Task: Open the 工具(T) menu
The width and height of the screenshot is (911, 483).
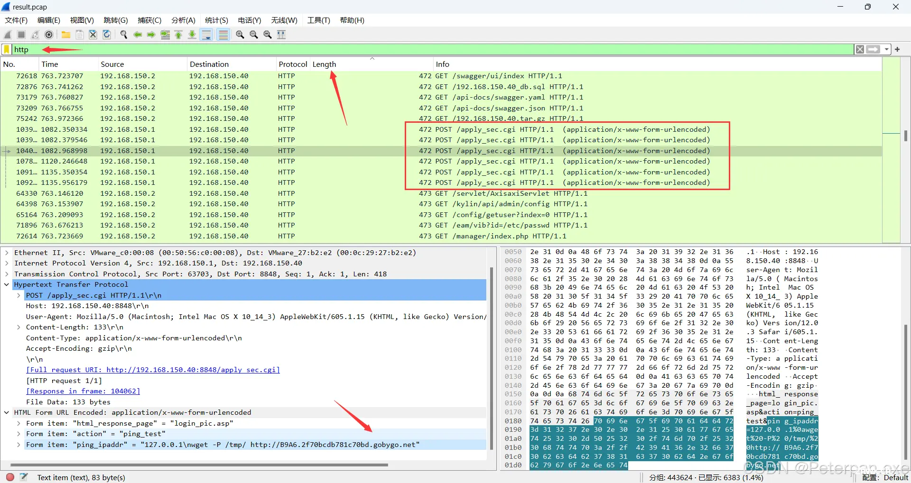Action: pos(318,20)
